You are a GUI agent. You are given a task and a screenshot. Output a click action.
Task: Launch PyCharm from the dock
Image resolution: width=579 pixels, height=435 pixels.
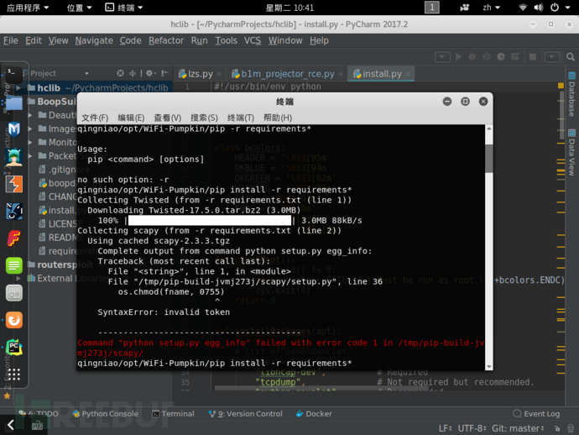[x=14, y=348]
